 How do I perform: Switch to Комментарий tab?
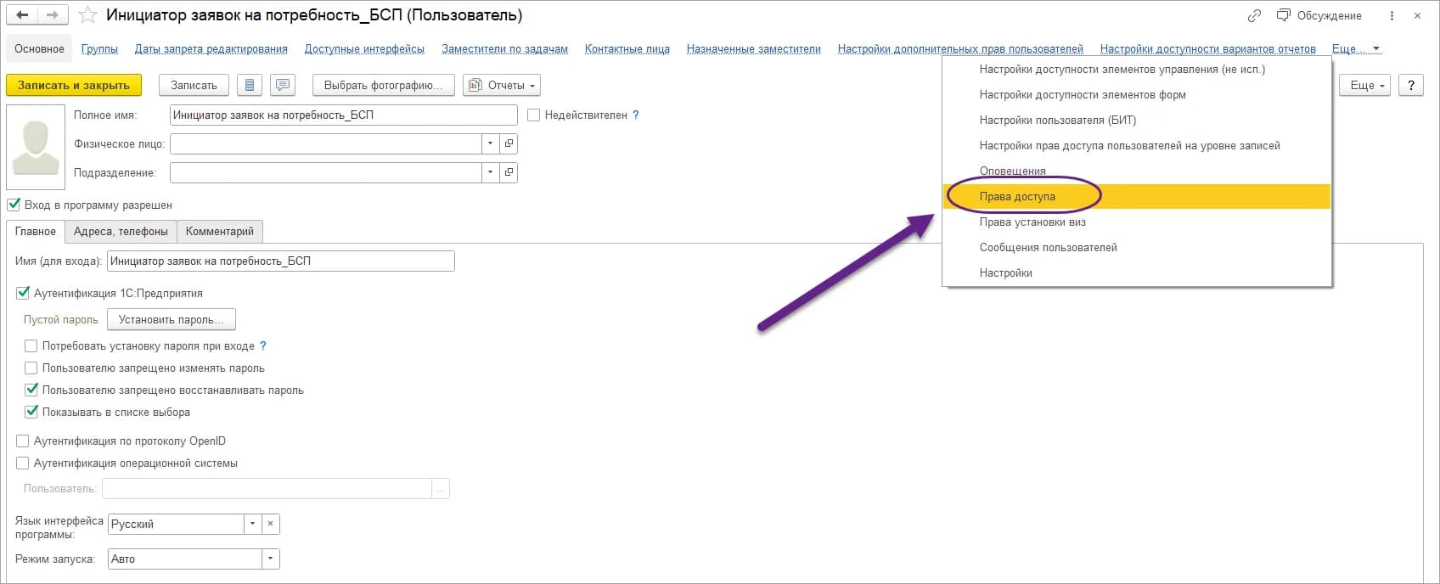point(220,231)
